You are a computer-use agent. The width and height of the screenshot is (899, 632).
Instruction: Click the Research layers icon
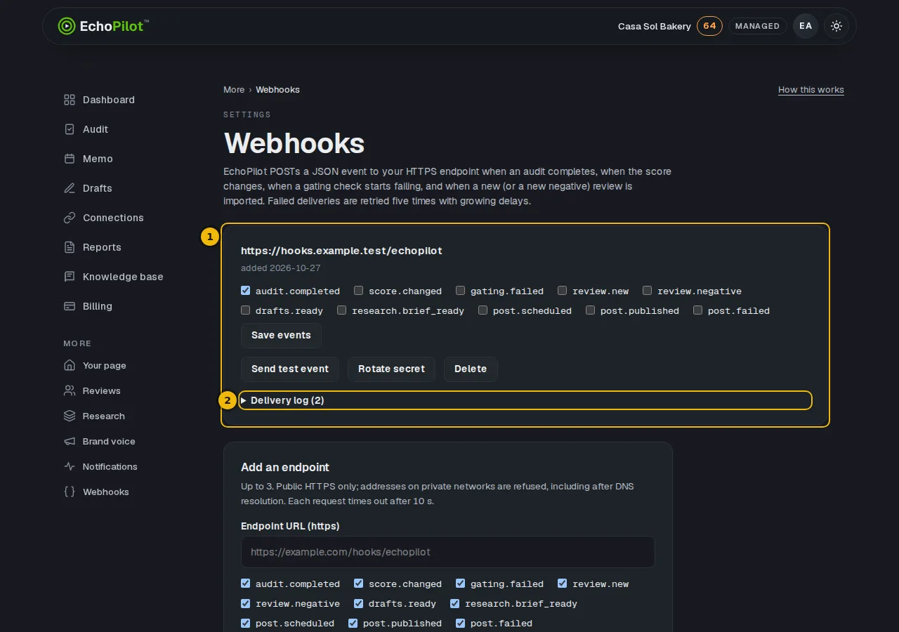[x=70, y=416]
